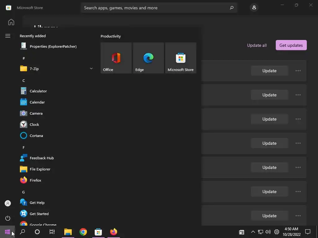This screenshot has height=238, width=318.
Task: Expand the 7-Zip folder chevron
Action: (x=91, y=68)
